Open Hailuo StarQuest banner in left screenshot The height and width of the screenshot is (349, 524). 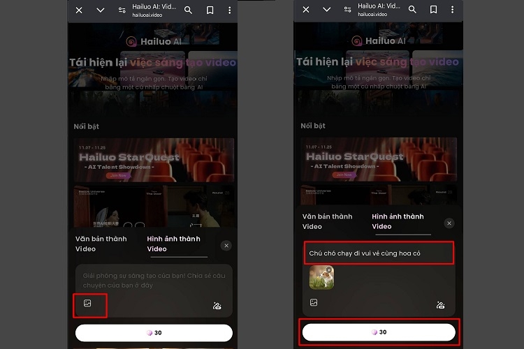(x=154, y=160)
